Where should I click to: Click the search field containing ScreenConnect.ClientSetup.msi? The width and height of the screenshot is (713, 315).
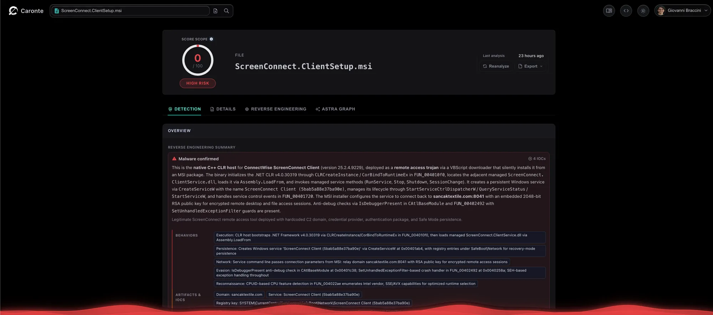[130, 11]
